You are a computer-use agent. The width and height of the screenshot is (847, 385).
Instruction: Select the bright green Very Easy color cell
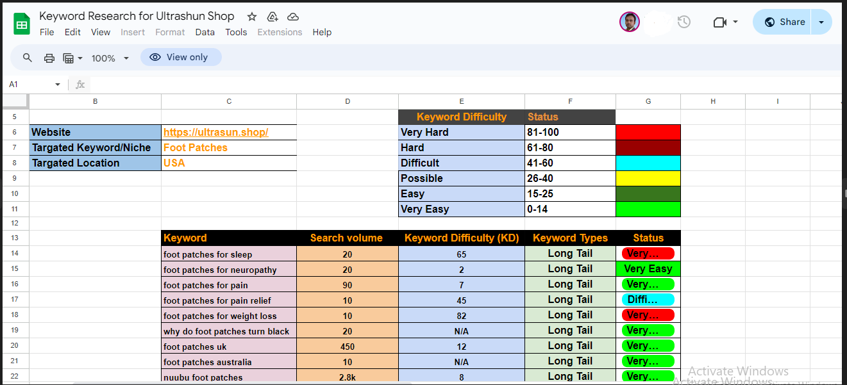tap(648, 209)
